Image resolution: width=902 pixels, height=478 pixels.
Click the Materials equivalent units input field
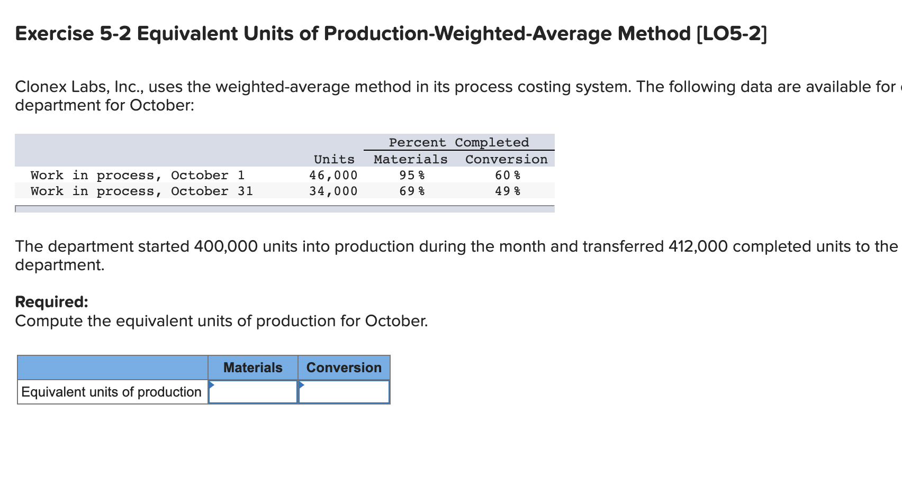point(253,392)
